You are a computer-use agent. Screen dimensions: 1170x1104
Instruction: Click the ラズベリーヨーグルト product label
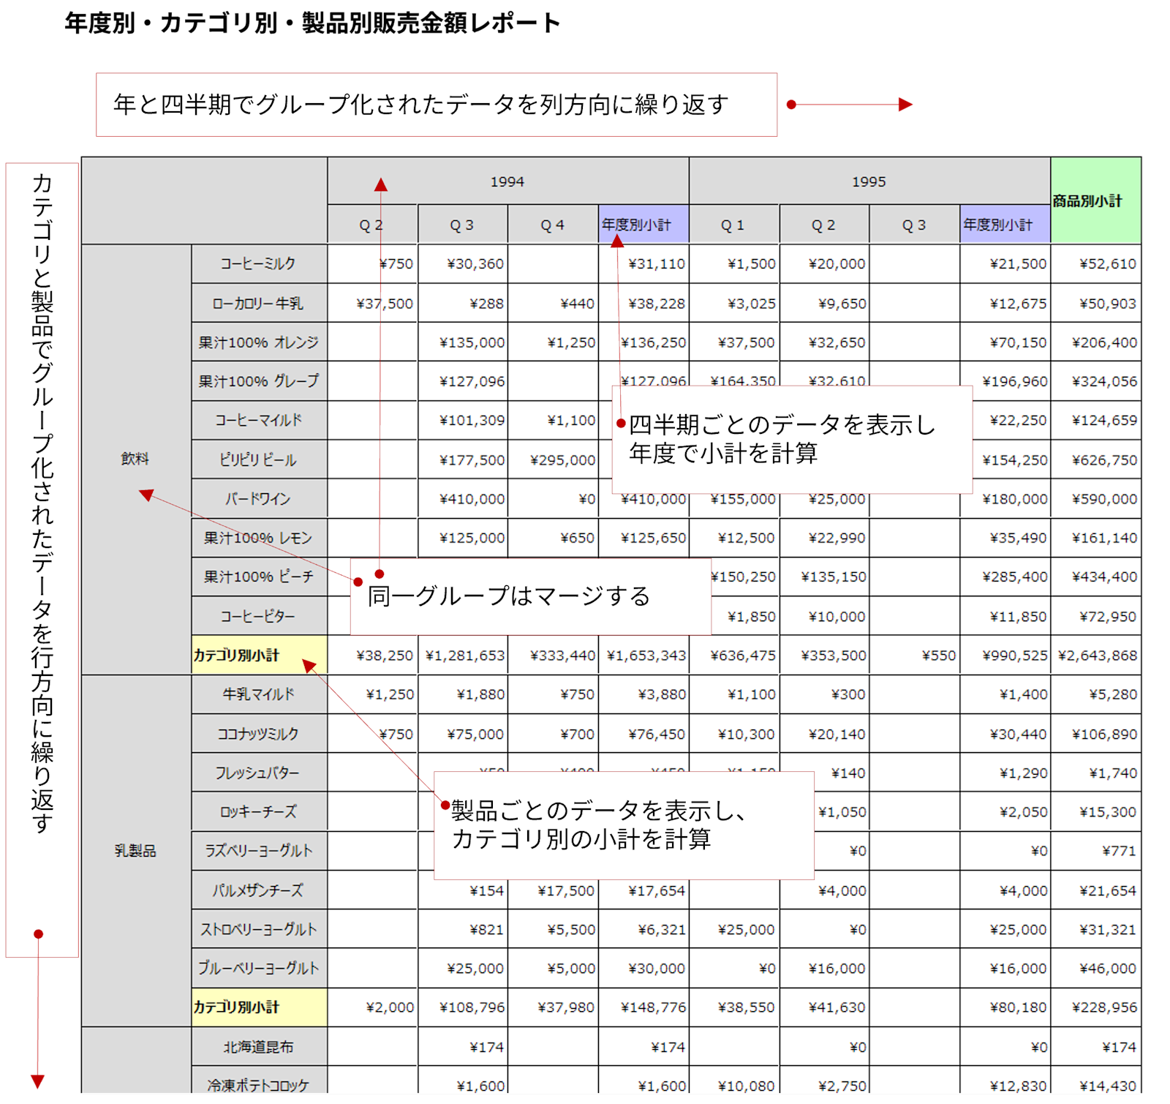pyautogui.click(x=259, y=851)
